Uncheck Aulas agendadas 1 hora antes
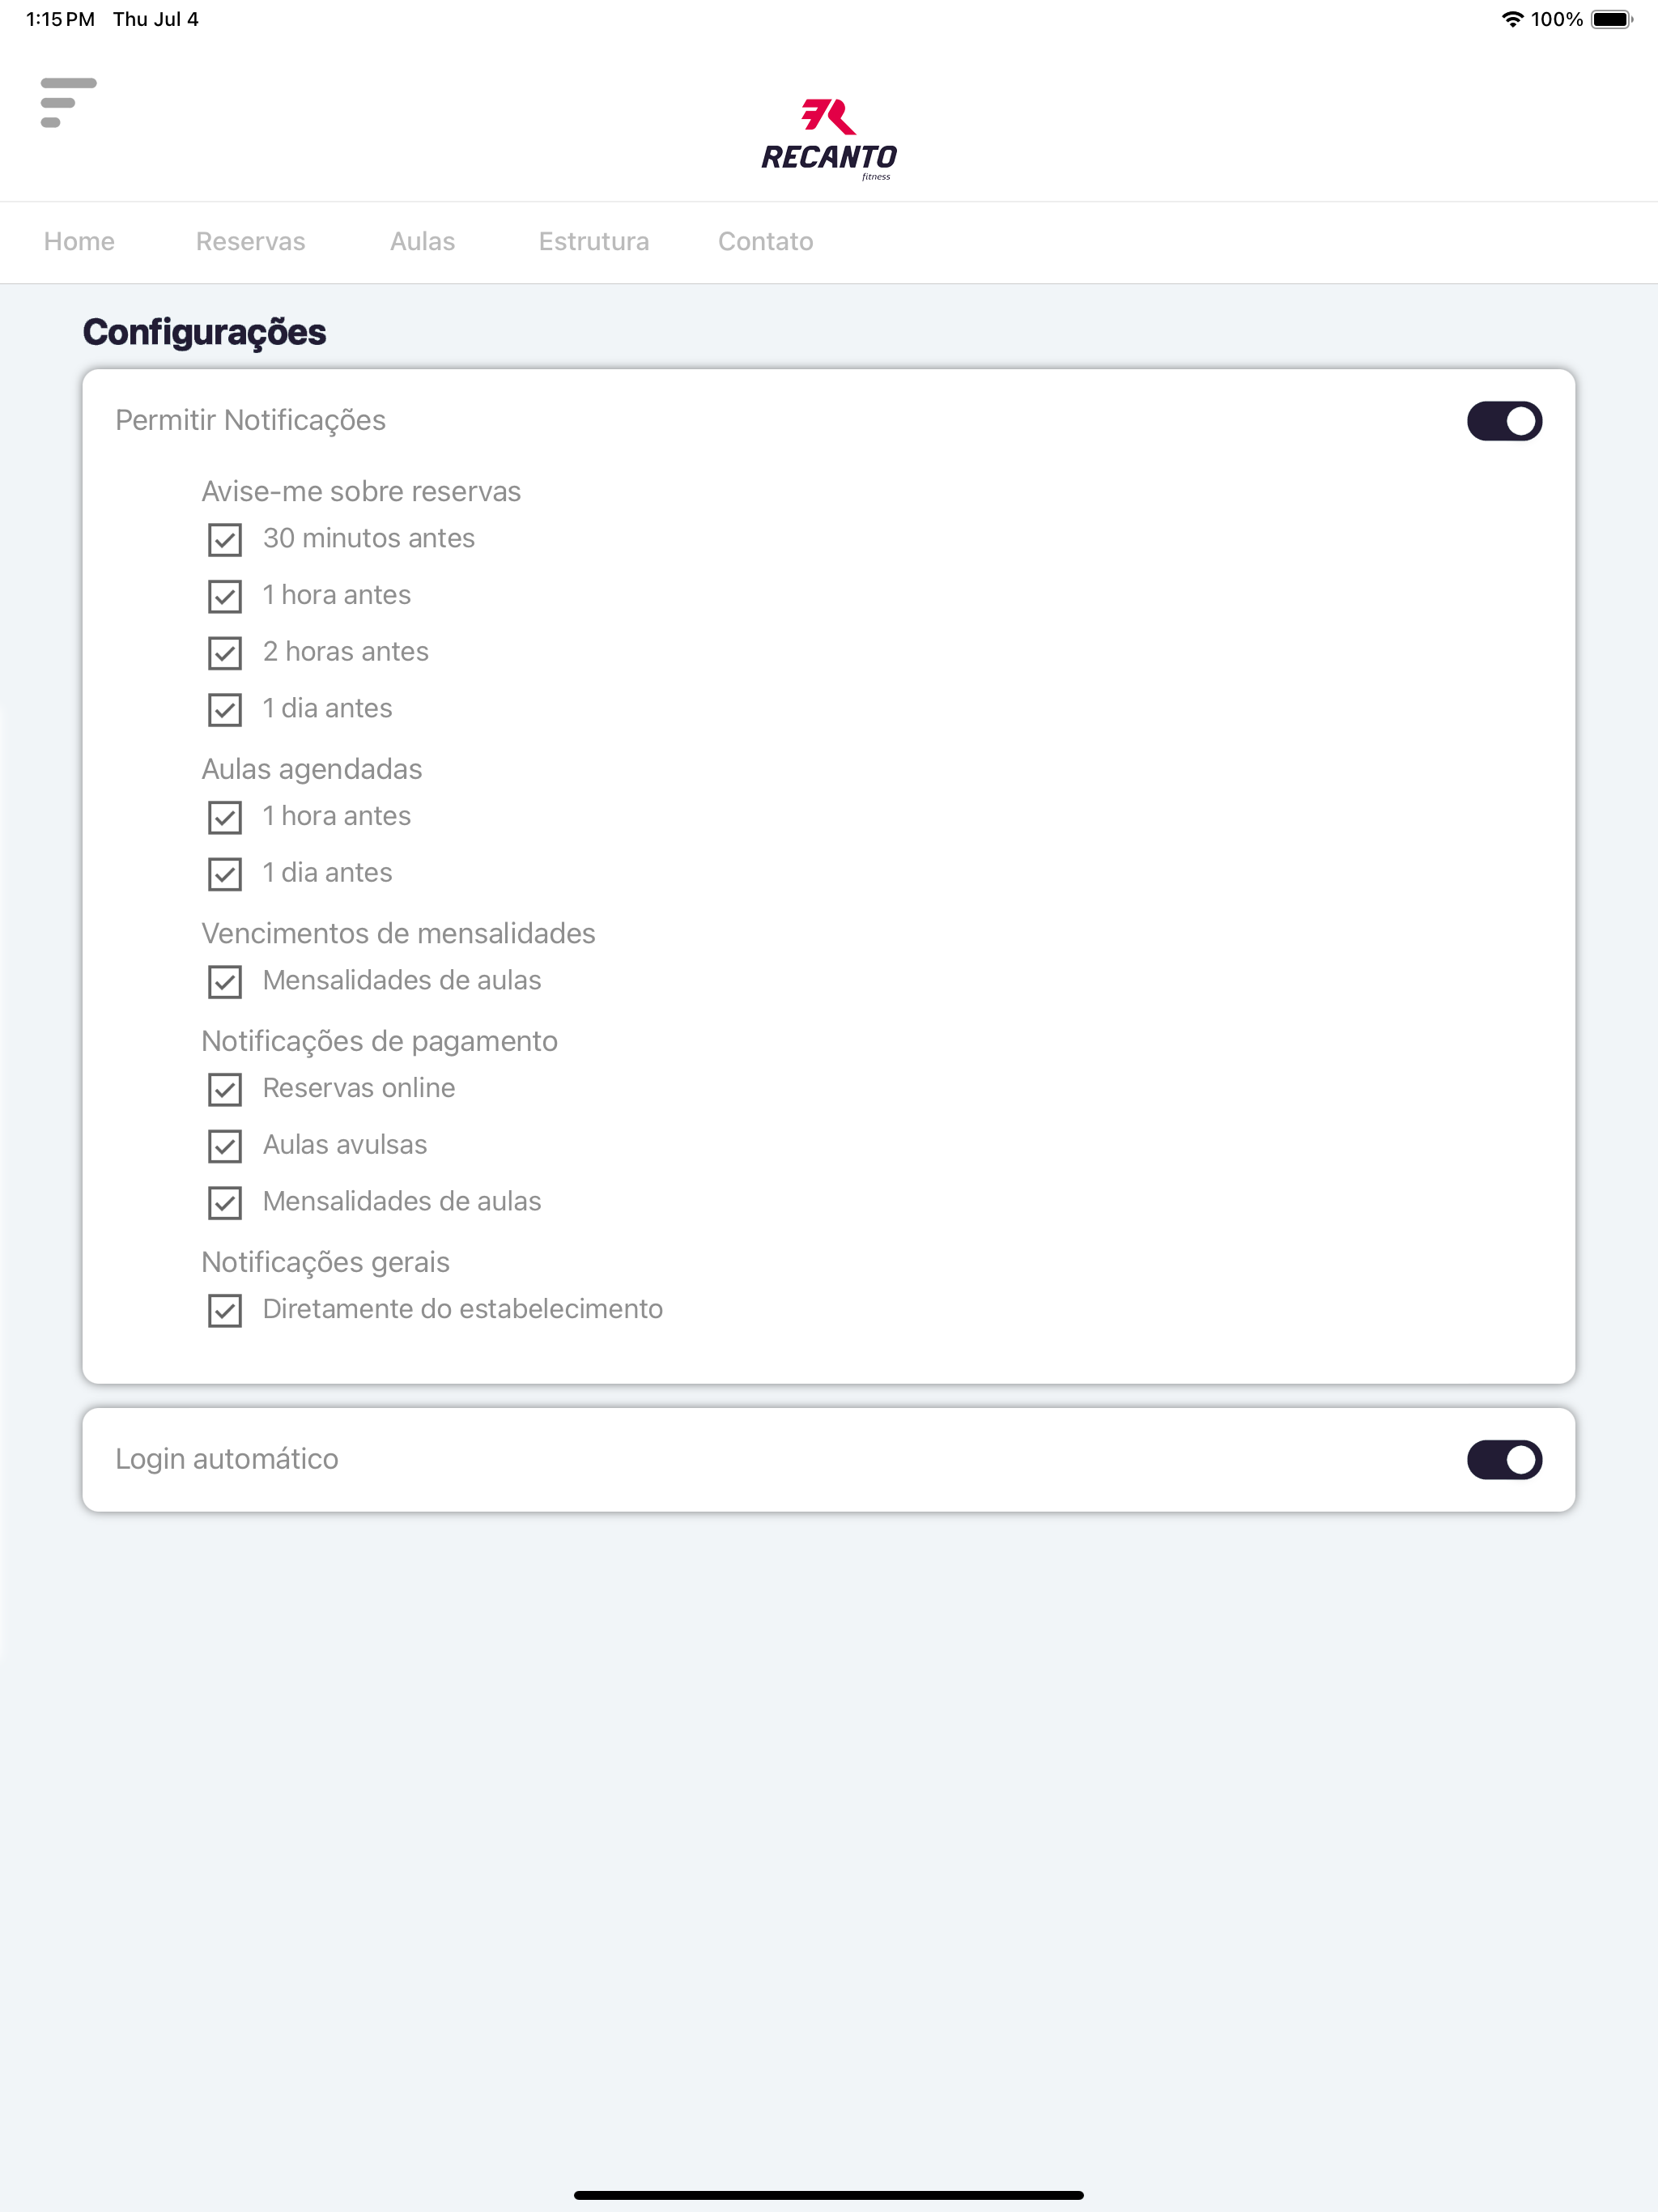 [225, 817]
